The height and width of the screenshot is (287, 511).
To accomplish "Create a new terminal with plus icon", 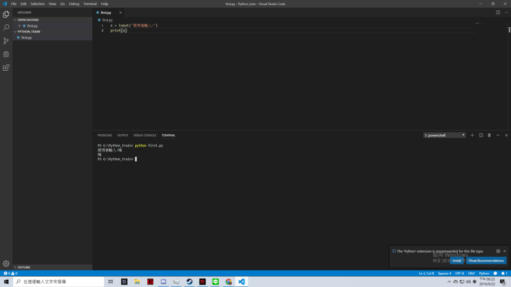I will [x=472, y=136].
